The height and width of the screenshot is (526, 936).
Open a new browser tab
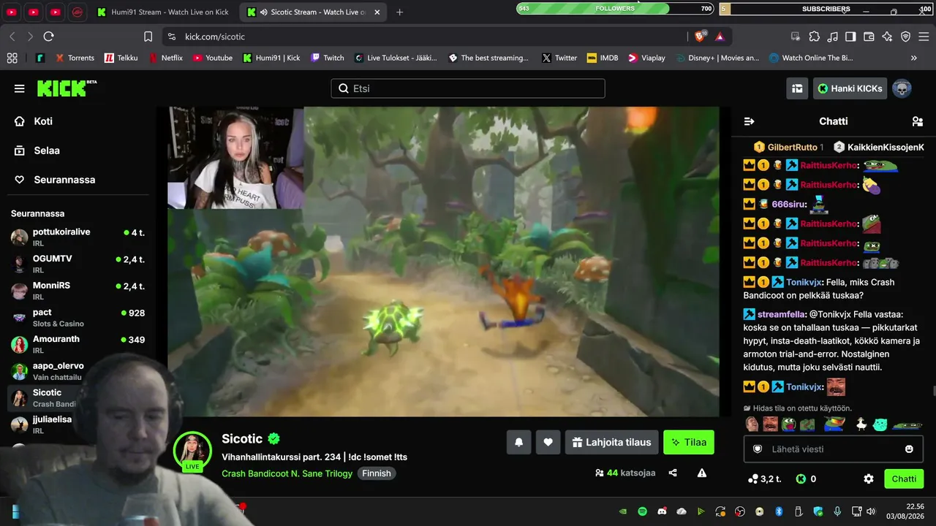(399, 12)
